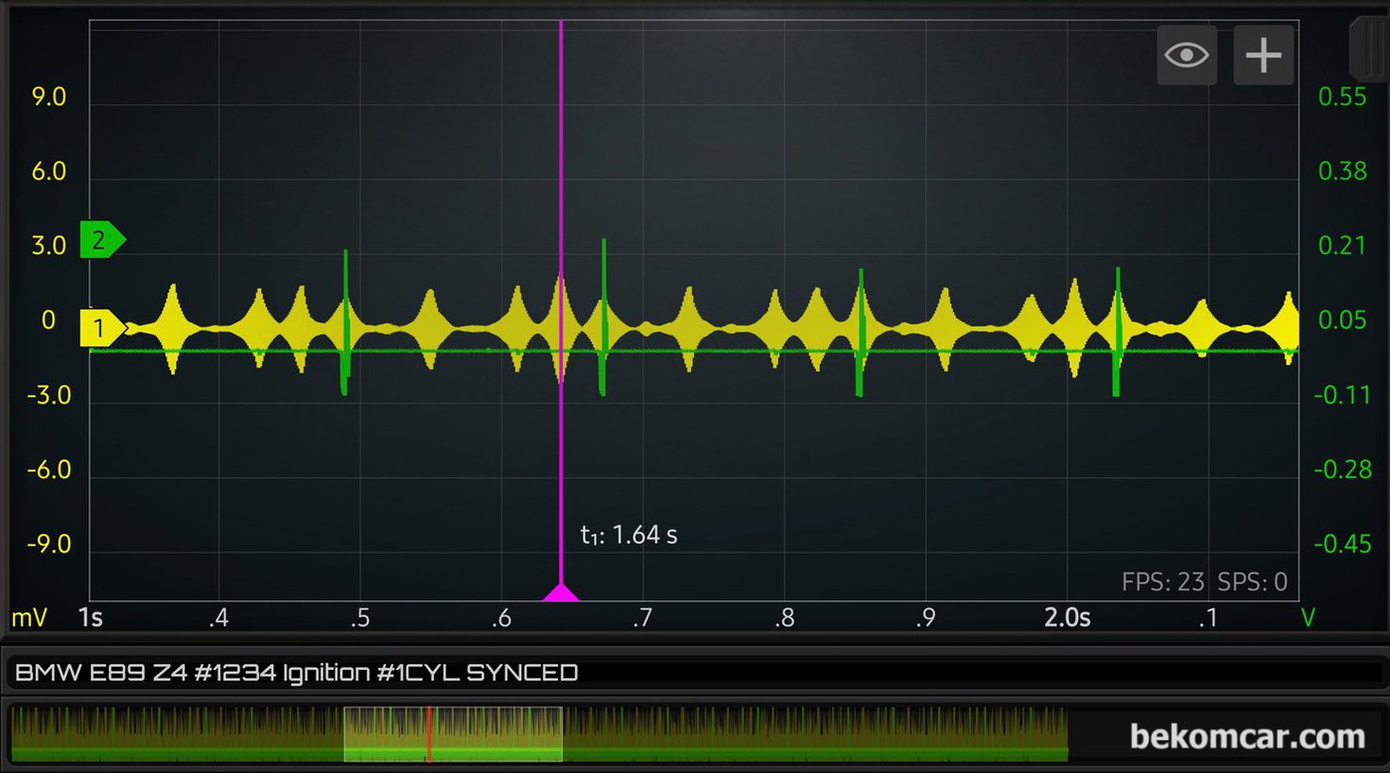Click the plus icon button
The width and height of the screenshot is (1390, 773).
click(x=1263, y=55)
